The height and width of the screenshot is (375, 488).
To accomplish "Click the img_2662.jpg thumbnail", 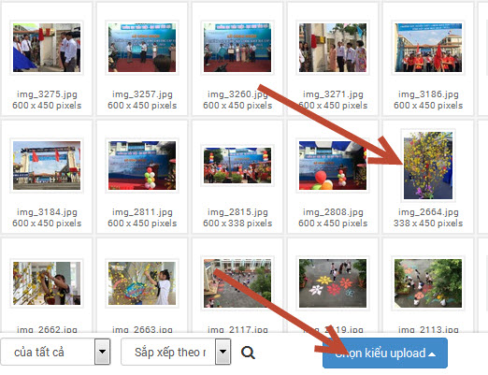I will (x=47, y=283).
